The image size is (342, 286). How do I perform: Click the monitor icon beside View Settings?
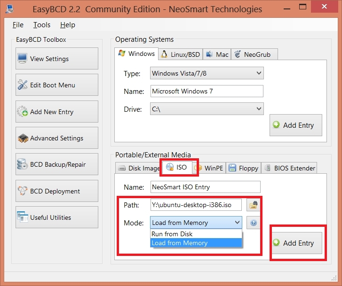23,58
